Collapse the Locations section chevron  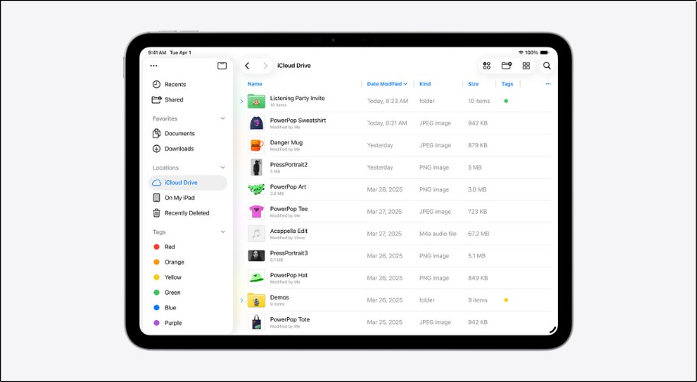click(223, 168)
